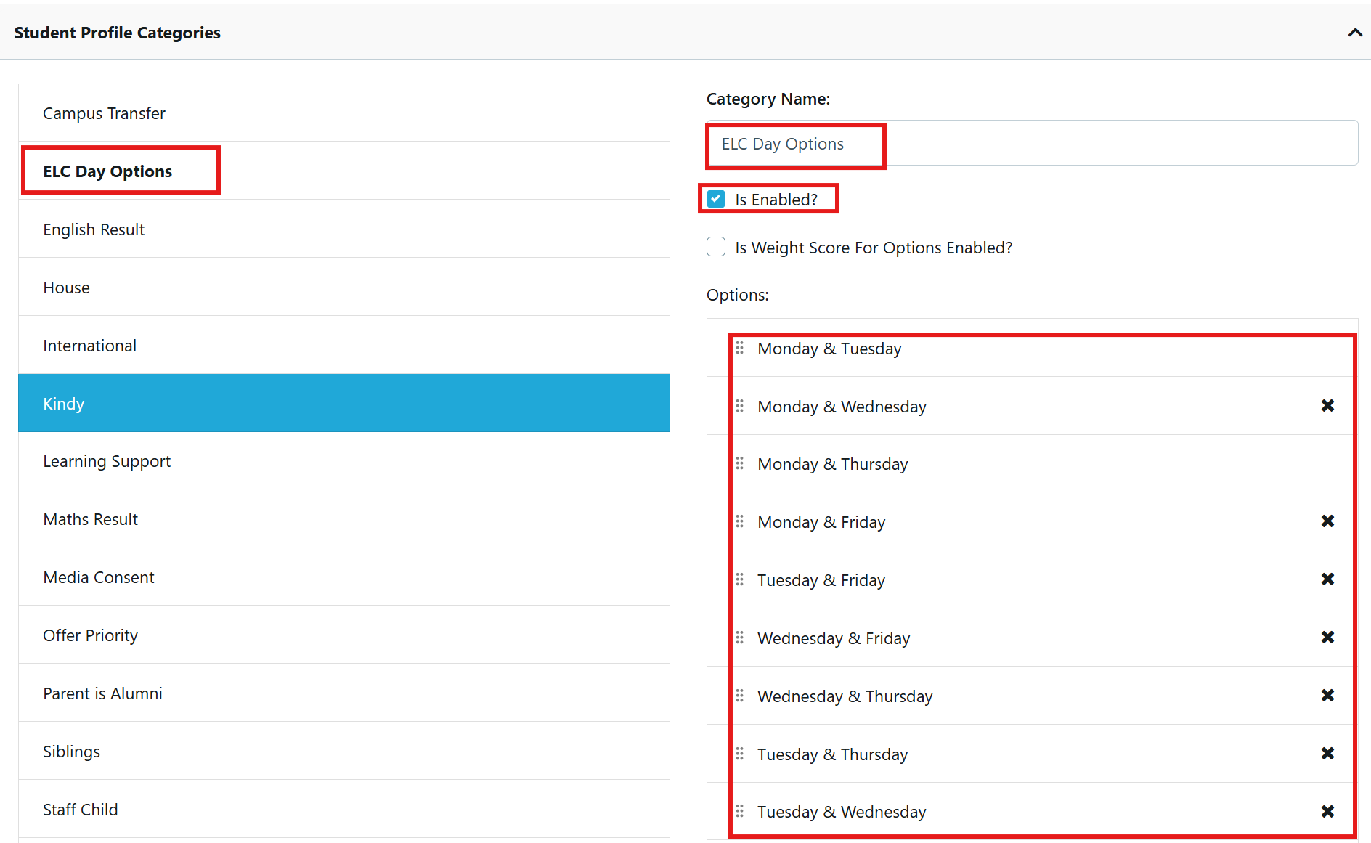Select the Learning Support category

tap(107, 462)
